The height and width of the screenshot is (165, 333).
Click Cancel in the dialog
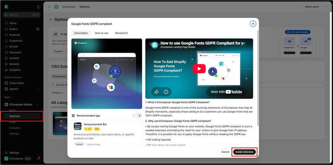pyautogui.click(x=225, y=152)
